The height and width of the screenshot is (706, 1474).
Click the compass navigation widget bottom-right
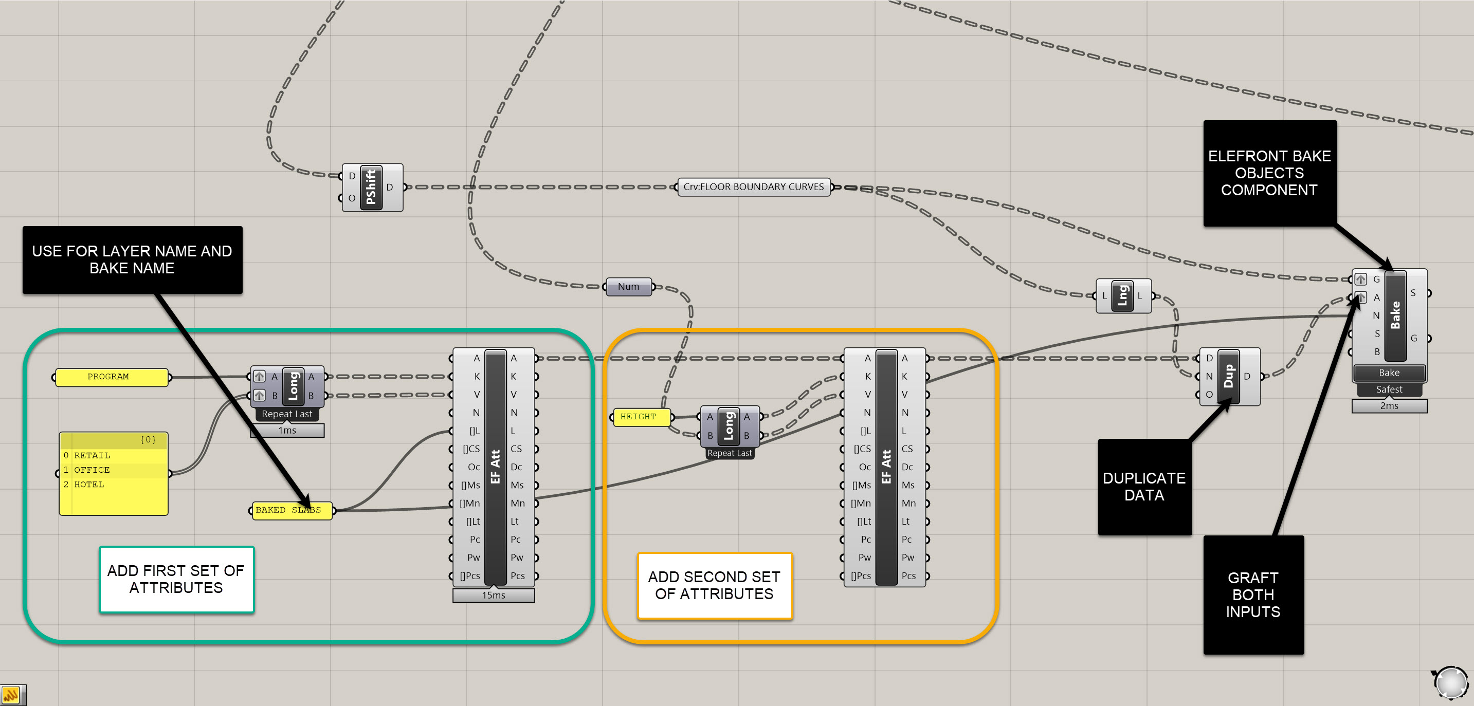pos(1451,682)
